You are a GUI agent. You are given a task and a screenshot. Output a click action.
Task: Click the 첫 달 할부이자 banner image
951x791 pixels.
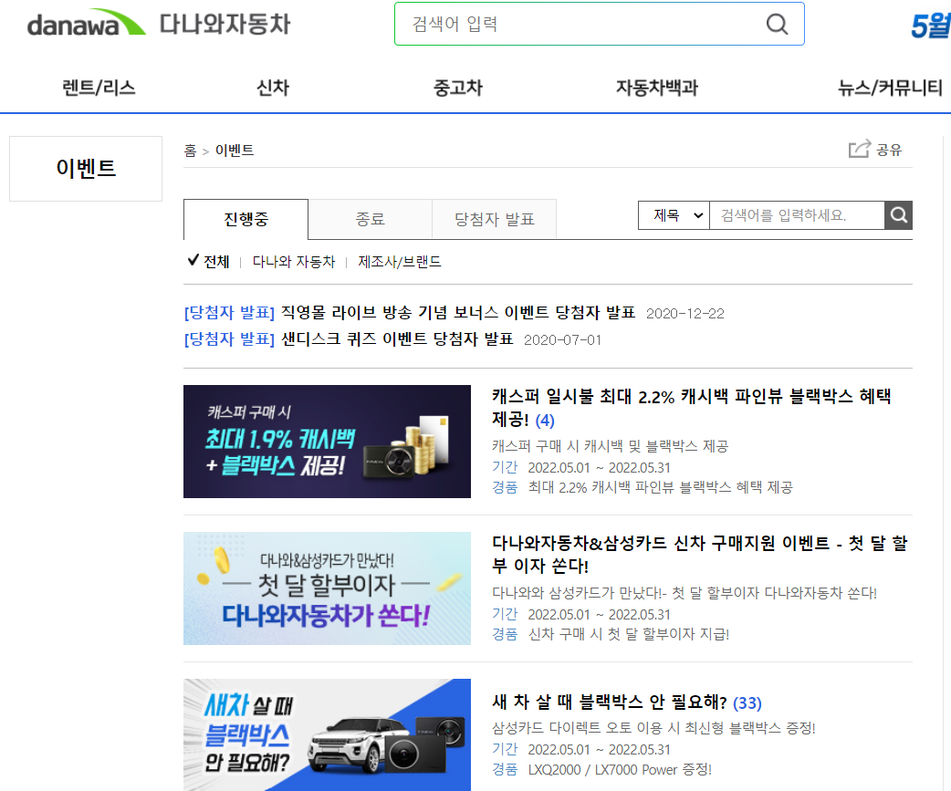click(x=327, y=588)
